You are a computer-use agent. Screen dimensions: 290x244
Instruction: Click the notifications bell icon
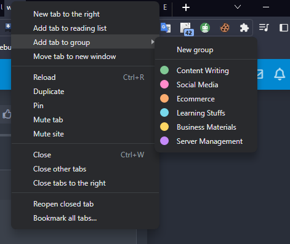280,74
